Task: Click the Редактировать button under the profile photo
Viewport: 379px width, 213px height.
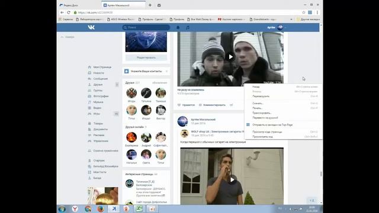Action: click(146, 57)
